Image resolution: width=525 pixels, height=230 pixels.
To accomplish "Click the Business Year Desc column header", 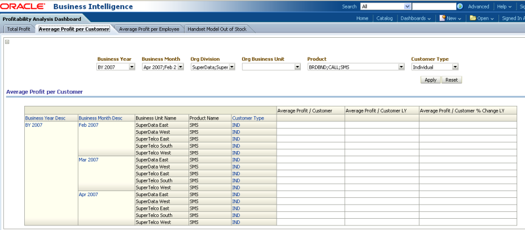I will tap(45, 118).
